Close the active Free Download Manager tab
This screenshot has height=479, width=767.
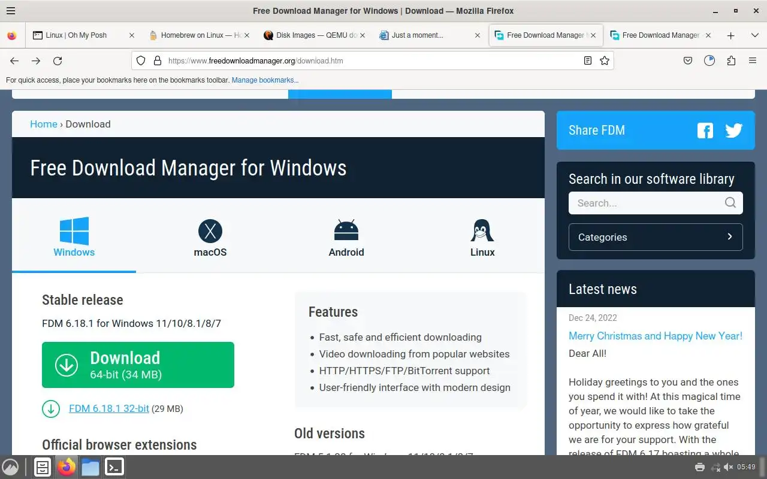pyautogui.click(x=593, y=35)
